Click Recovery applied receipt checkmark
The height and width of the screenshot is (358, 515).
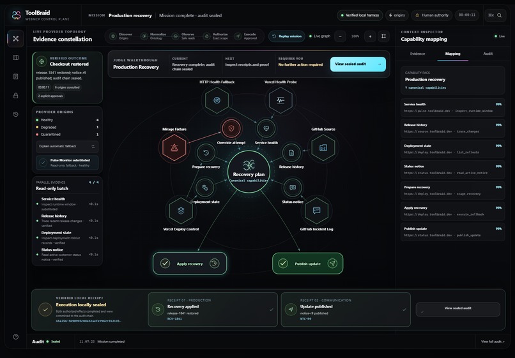pyautogui.click(x=272, y=310)
